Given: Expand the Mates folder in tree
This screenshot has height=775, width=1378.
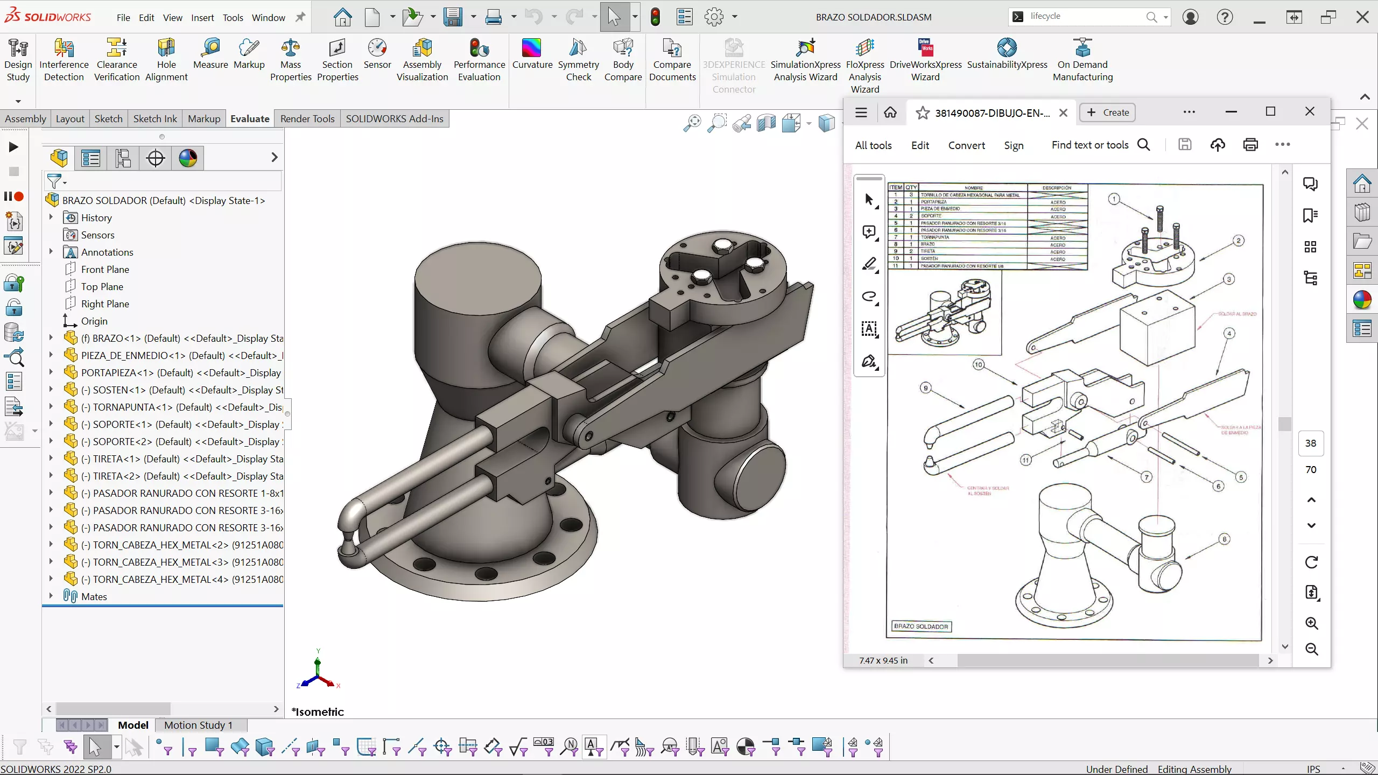Looking at the screenshot, I should pyautogui.click(x=51, y=596).
